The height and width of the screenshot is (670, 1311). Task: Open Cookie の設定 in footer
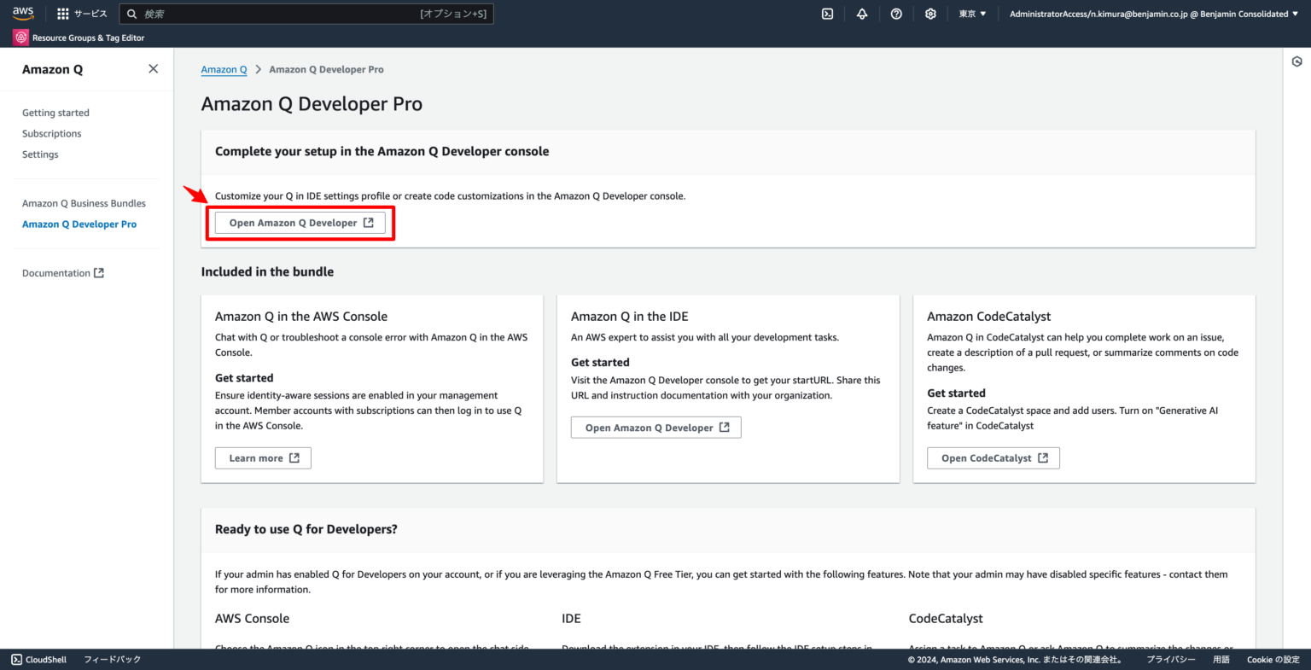point(1273,660)
